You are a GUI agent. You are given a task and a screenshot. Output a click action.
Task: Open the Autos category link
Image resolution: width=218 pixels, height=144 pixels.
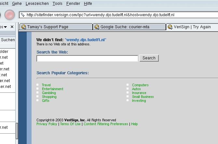[136, 89]
